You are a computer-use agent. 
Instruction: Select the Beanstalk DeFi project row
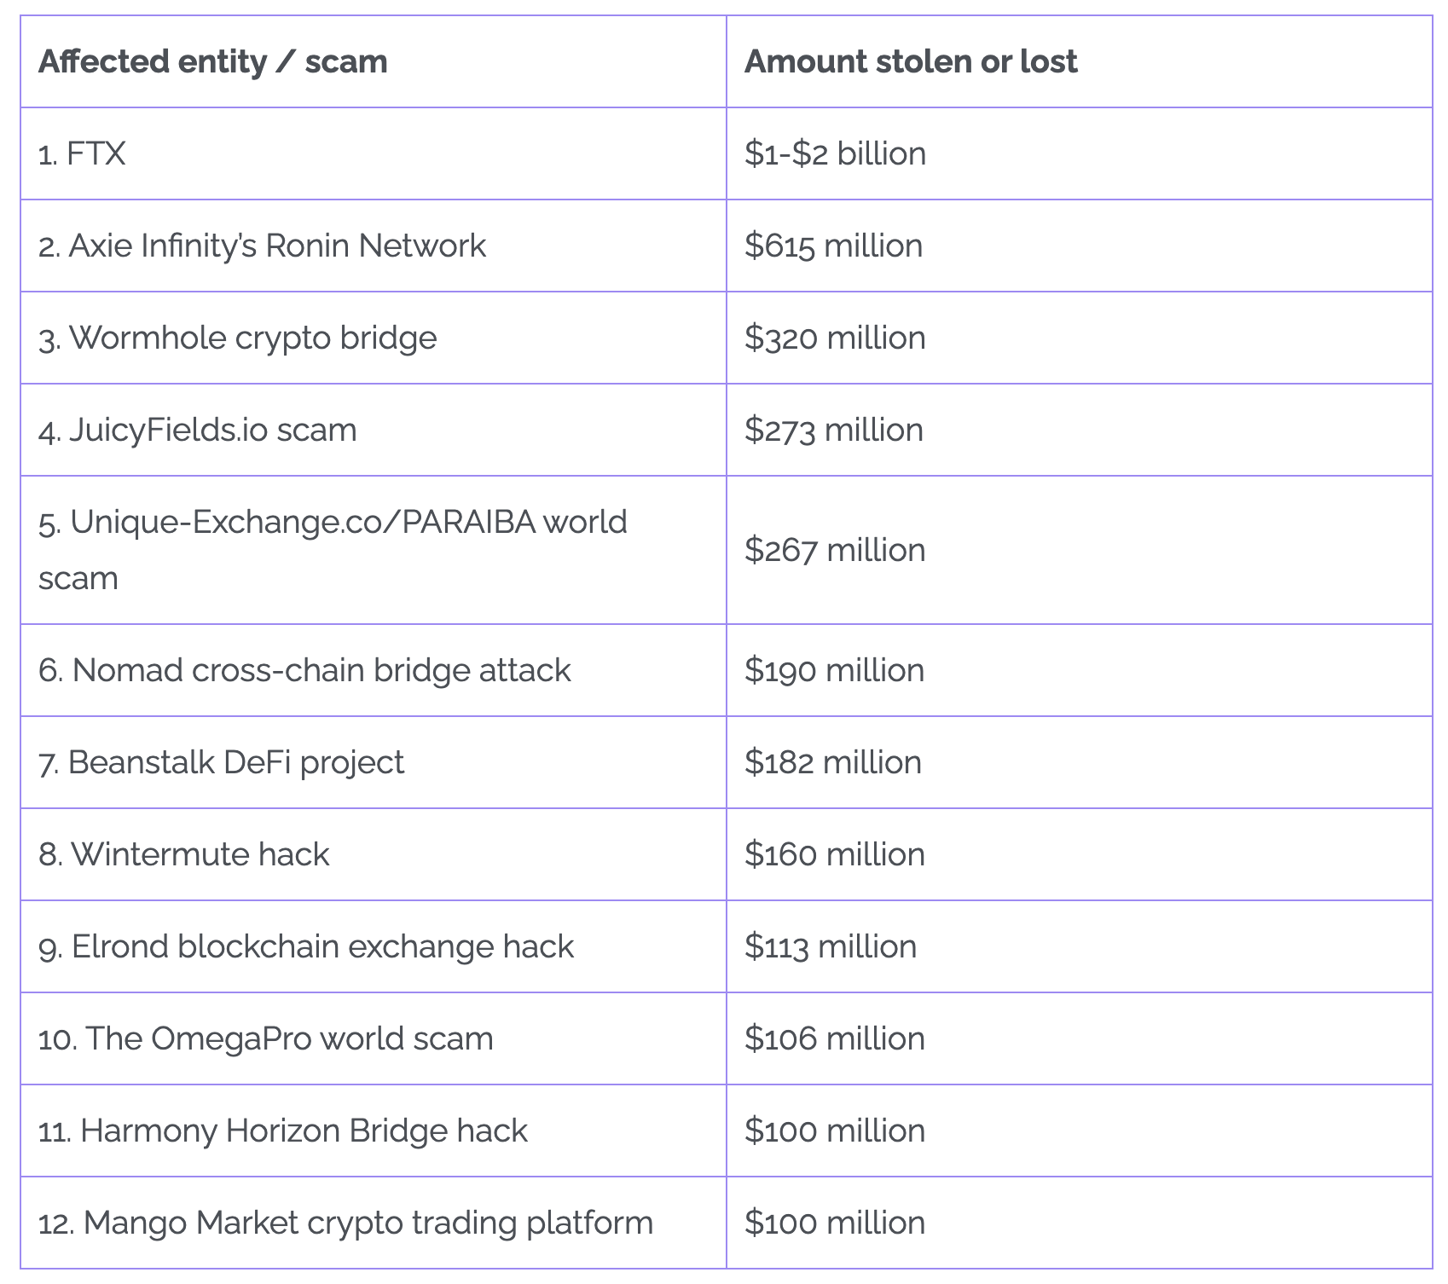221,762
